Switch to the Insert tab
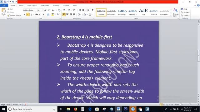Image resolution: width=200 pixels, height=112 pixels. tap(21, 5)
